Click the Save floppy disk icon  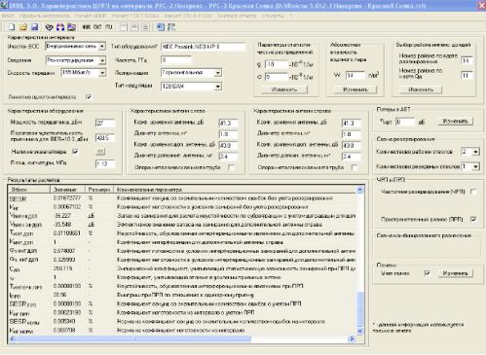34,27
